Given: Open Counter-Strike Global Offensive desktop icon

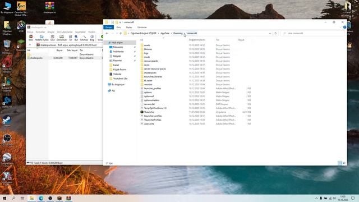Looking at the screenshot, I should pyautogui.click(x=21, y=8).
